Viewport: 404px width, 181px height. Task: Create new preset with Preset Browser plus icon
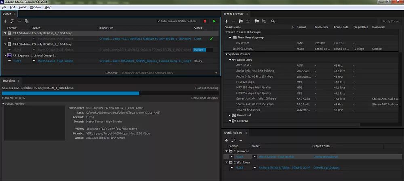(227, 21)
